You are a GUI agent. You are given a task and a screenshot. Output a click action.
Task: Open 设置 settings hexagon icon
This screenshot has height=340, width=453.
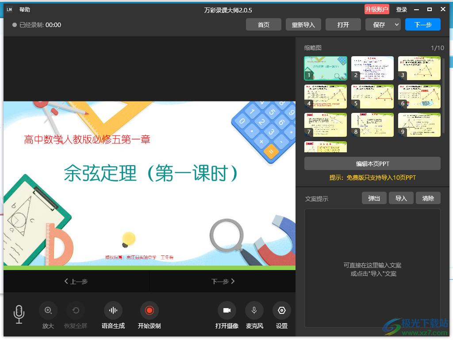(x=282, y=310)
